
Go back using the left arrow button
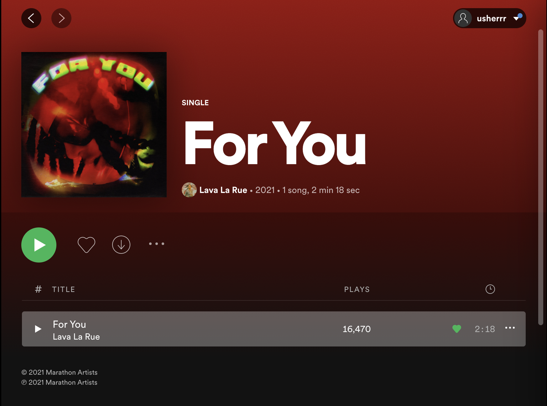click(x=31, y=18)
